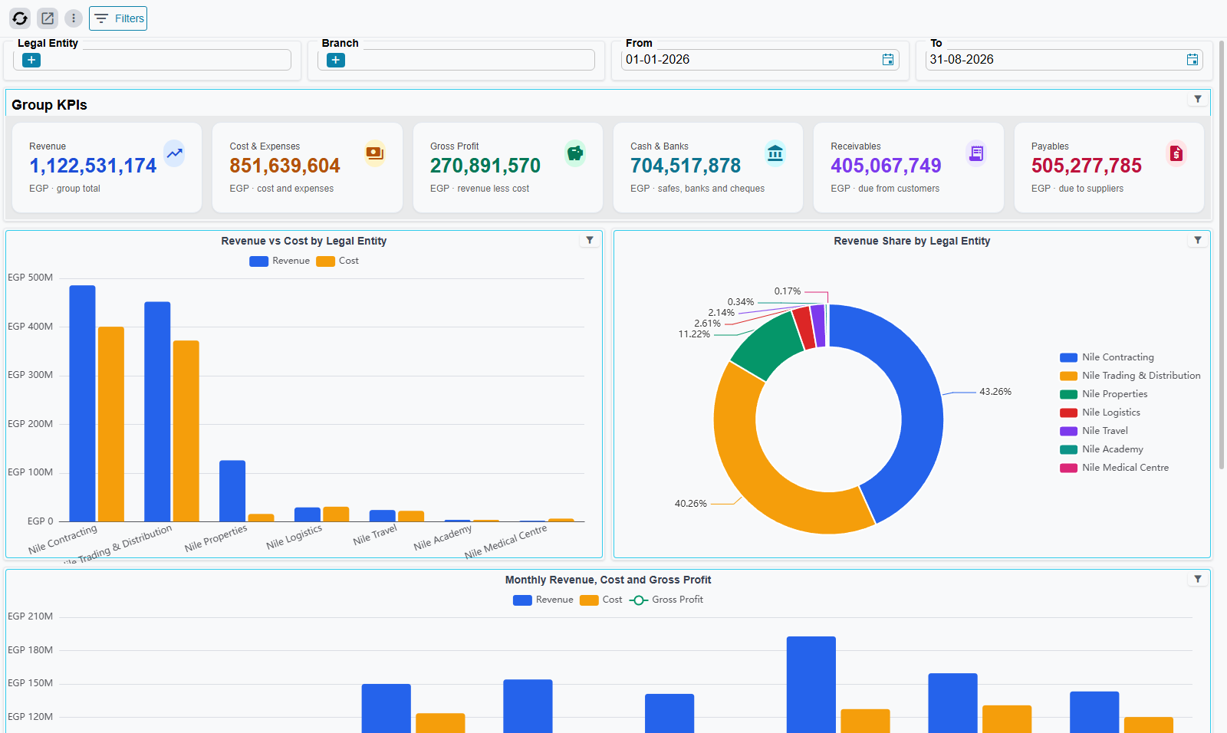Click the Cash & Banks value 704,517,878
The image size is (1227, 733).
[x=686, y=166]
